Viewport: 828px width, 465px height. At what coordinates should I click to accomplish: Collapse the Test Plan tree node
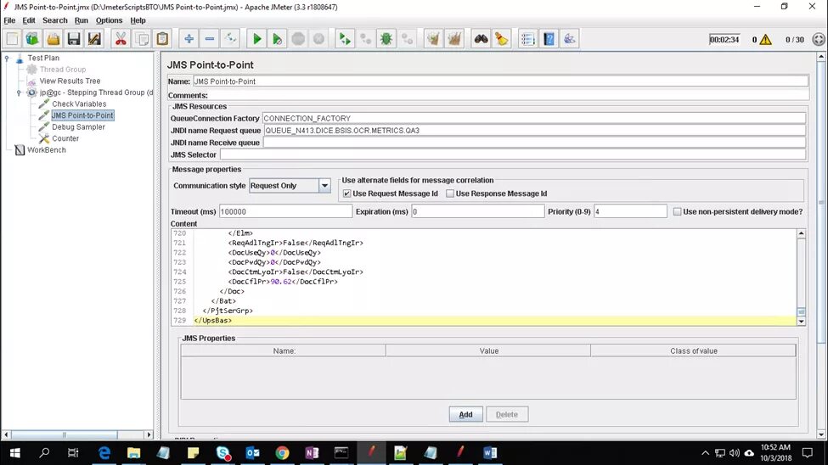coord(7,58)
